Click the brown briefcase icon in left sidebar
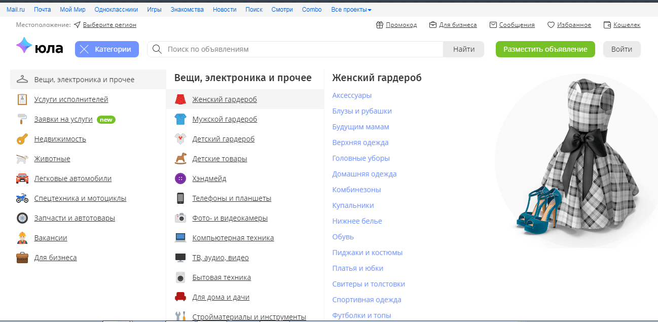This screenshot has width=658, height=322. (x=22, y=258)
